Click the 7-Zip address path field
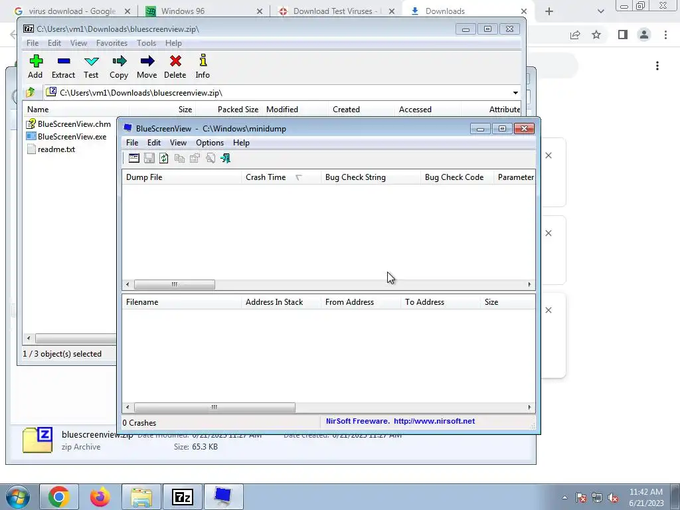 [x=282, y=93]
